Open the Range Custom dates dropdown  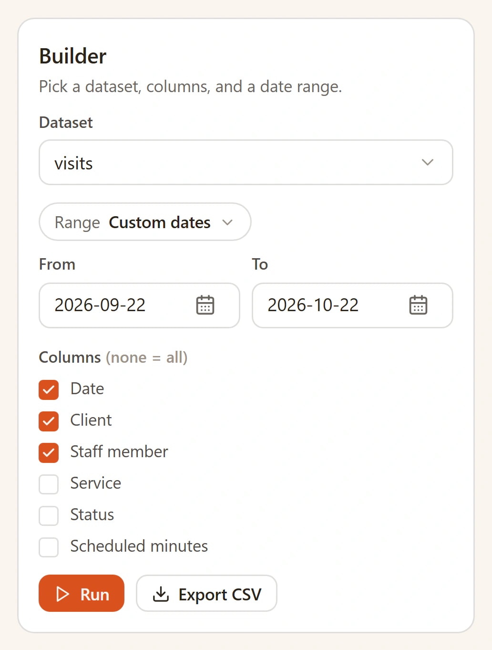click(x=145, y=222)
